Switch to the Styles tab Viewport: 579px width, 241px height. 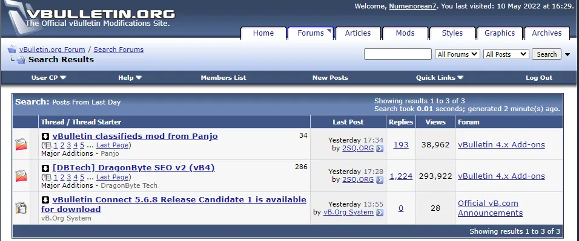pos(452,33)
